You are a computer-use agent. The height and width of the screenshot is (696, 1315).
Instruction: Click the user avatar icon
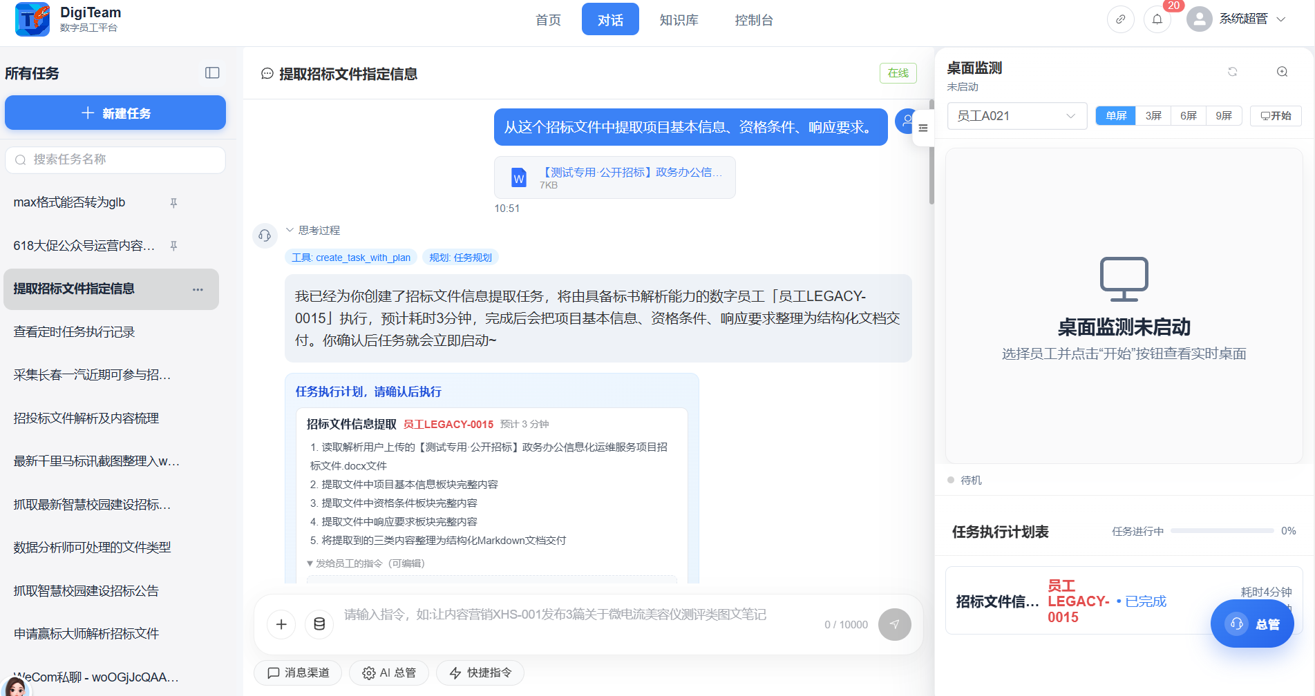1200,19
